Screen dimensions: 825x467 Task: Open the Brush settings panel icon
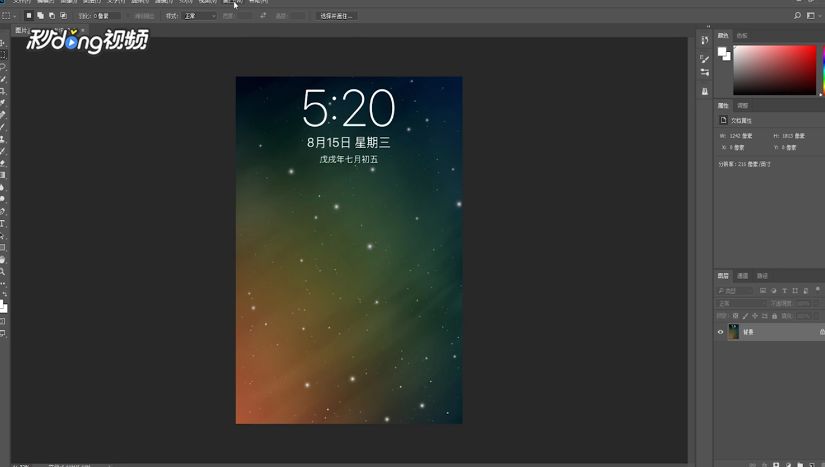[704, 58]
